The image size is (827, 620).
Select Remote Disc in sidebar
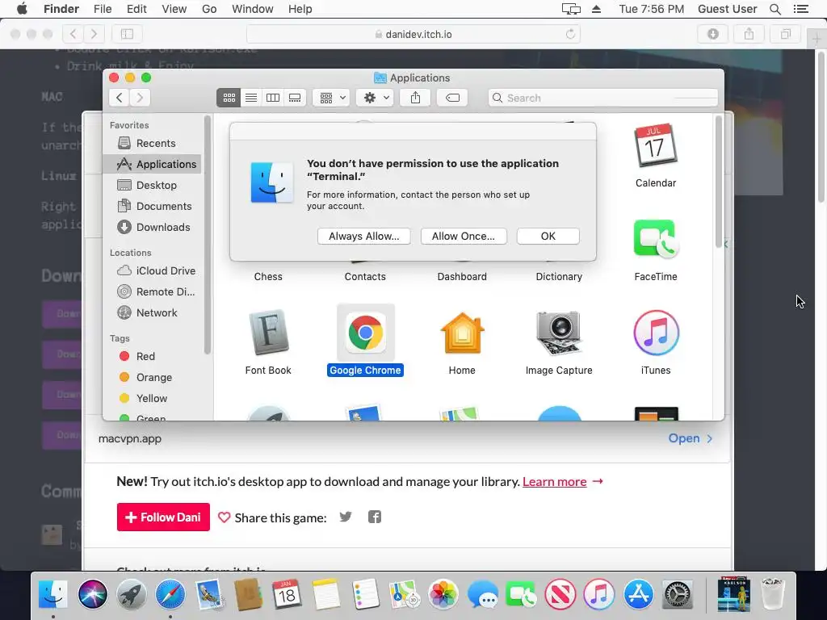(x=152, y=292)
